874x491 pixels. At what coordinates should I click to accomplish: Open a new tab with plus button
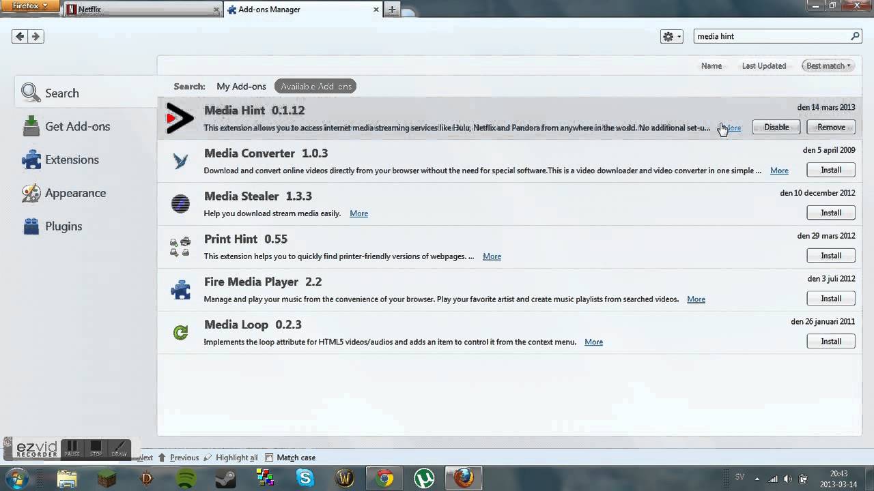(392, 10)
